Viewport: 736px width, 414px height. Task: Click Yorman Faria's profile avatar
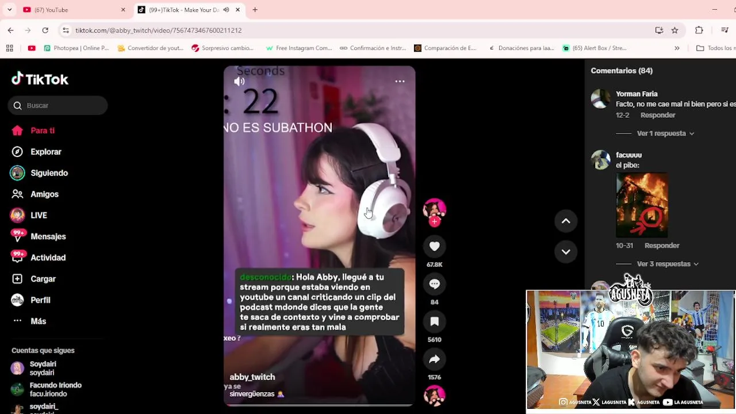(x=600, y=99)
